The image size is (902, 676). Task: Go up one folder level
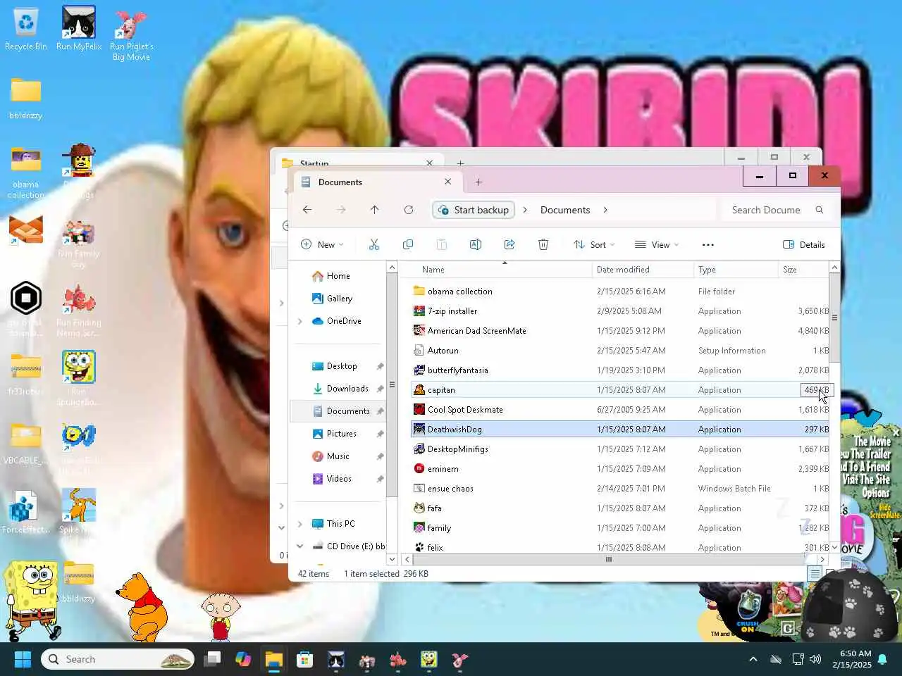coord(375,210)
